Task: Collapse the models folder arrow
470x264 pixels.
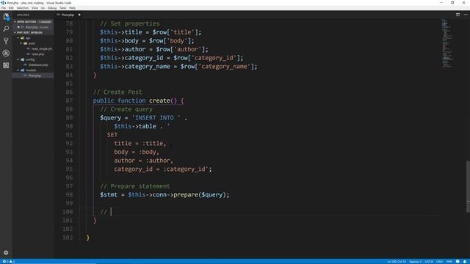Action: tap(18, 70)
